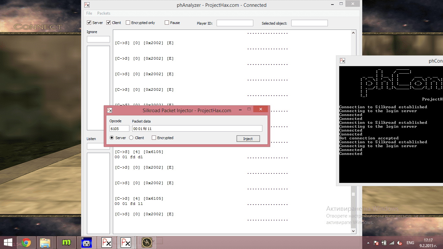The width and height of the screenshot is (443, 249).
Task: Open the green 'm' taskbar application
Action: pyautogui.click(x=66, y=243)
